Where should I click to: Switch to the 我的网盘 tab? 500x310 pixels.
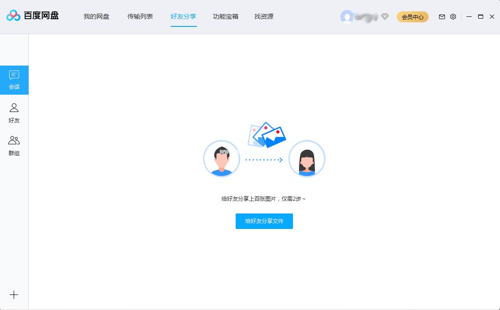[x=96, y=16]
